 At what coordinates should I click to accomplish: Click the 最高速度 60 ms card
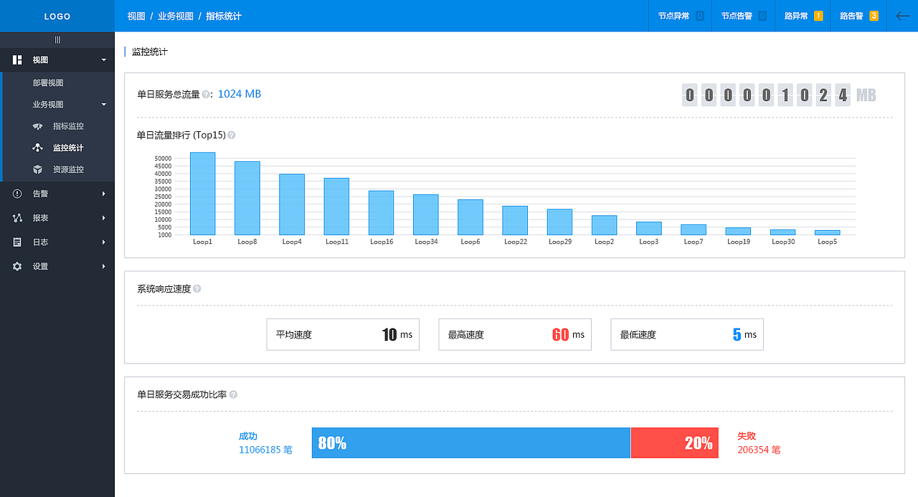515,334
